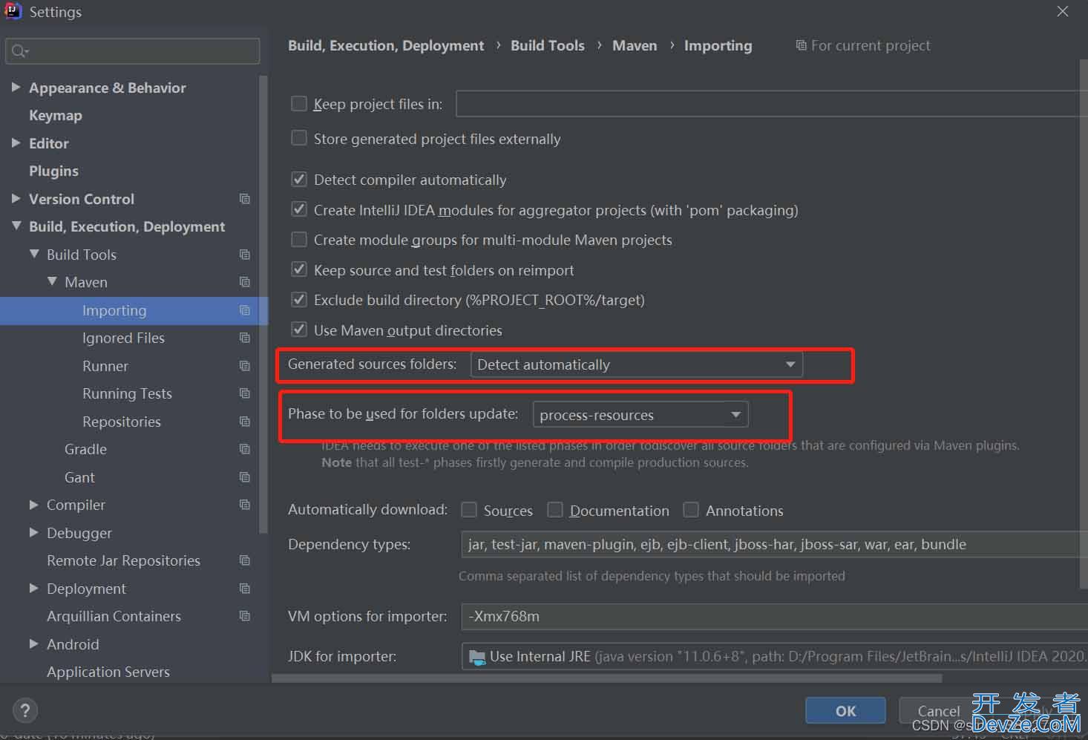
Task: Enable Keep project files in checkbox
Action: coord(299,103)
